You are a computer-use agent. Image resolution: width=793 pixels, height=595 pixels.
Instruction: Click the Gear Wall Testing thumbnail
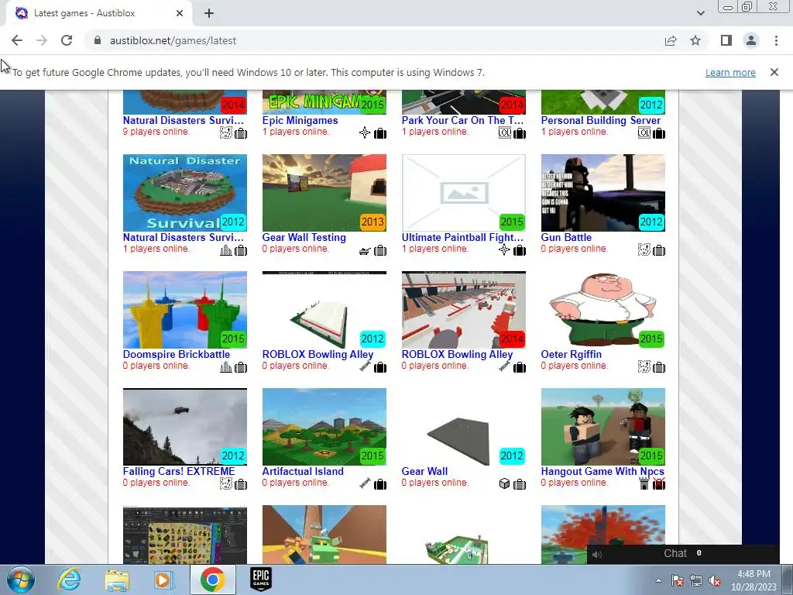(324, 193)
